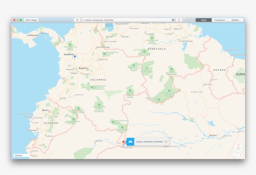
Task: Select Parque Nacional Yasuní park icon
Action: tap(73, 119)
